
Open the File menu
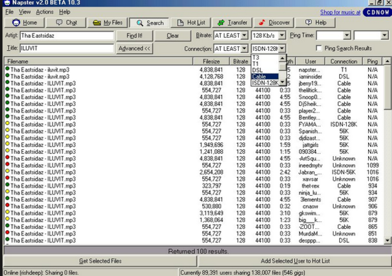pyautogui.click(x=9, y=12)
